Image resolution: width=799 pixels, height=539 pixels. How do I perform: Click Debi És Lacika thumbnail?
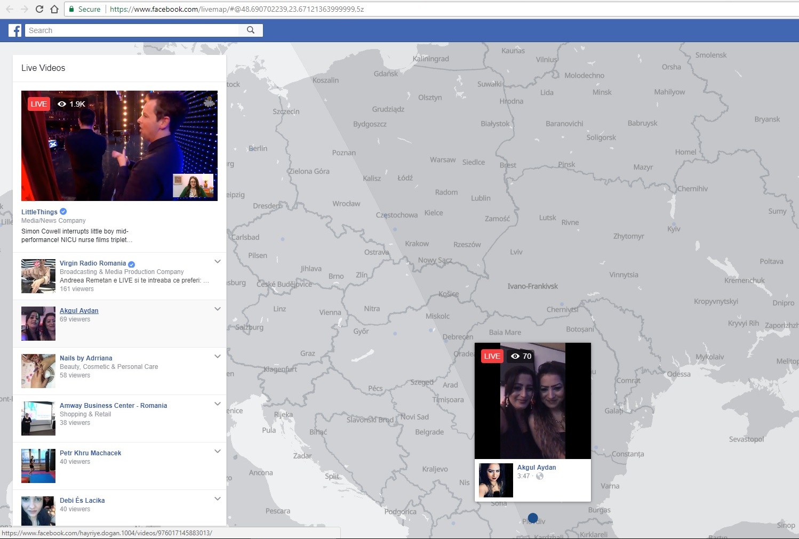click(38, 511)
